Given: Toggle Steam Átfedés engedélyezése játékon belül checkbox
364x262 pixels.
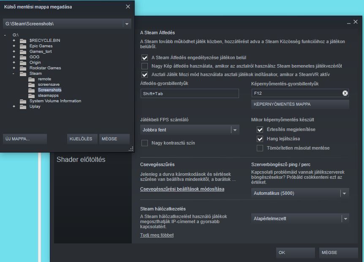Looking at the screenshot, I should (144, 57).
